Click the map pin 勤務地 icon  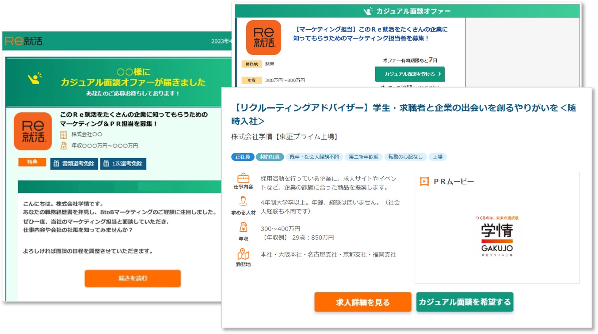243,254
